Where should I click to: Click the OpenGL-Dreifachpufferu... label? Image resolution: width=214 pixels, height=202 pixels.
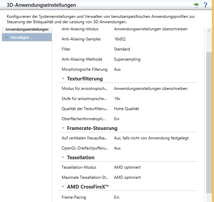[x=85, y=148]
